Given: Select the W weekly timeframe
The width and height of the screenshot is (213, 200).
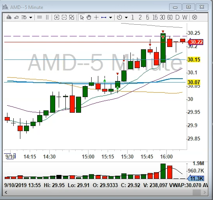Looking at the screenshot, I should [x=185, y=17].
